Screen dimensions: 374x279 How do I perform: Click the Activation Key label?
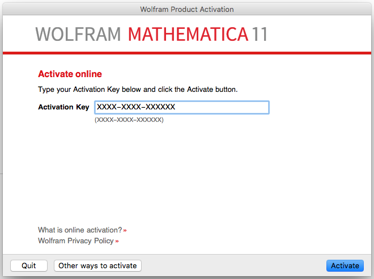(x=63, y=107)
